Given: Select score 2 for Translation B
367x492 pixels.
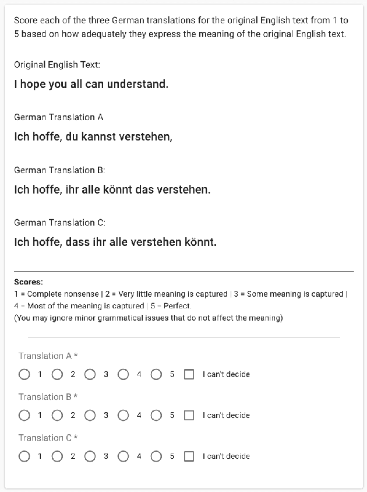Looking at the screenshot, I should coord(57,415).
